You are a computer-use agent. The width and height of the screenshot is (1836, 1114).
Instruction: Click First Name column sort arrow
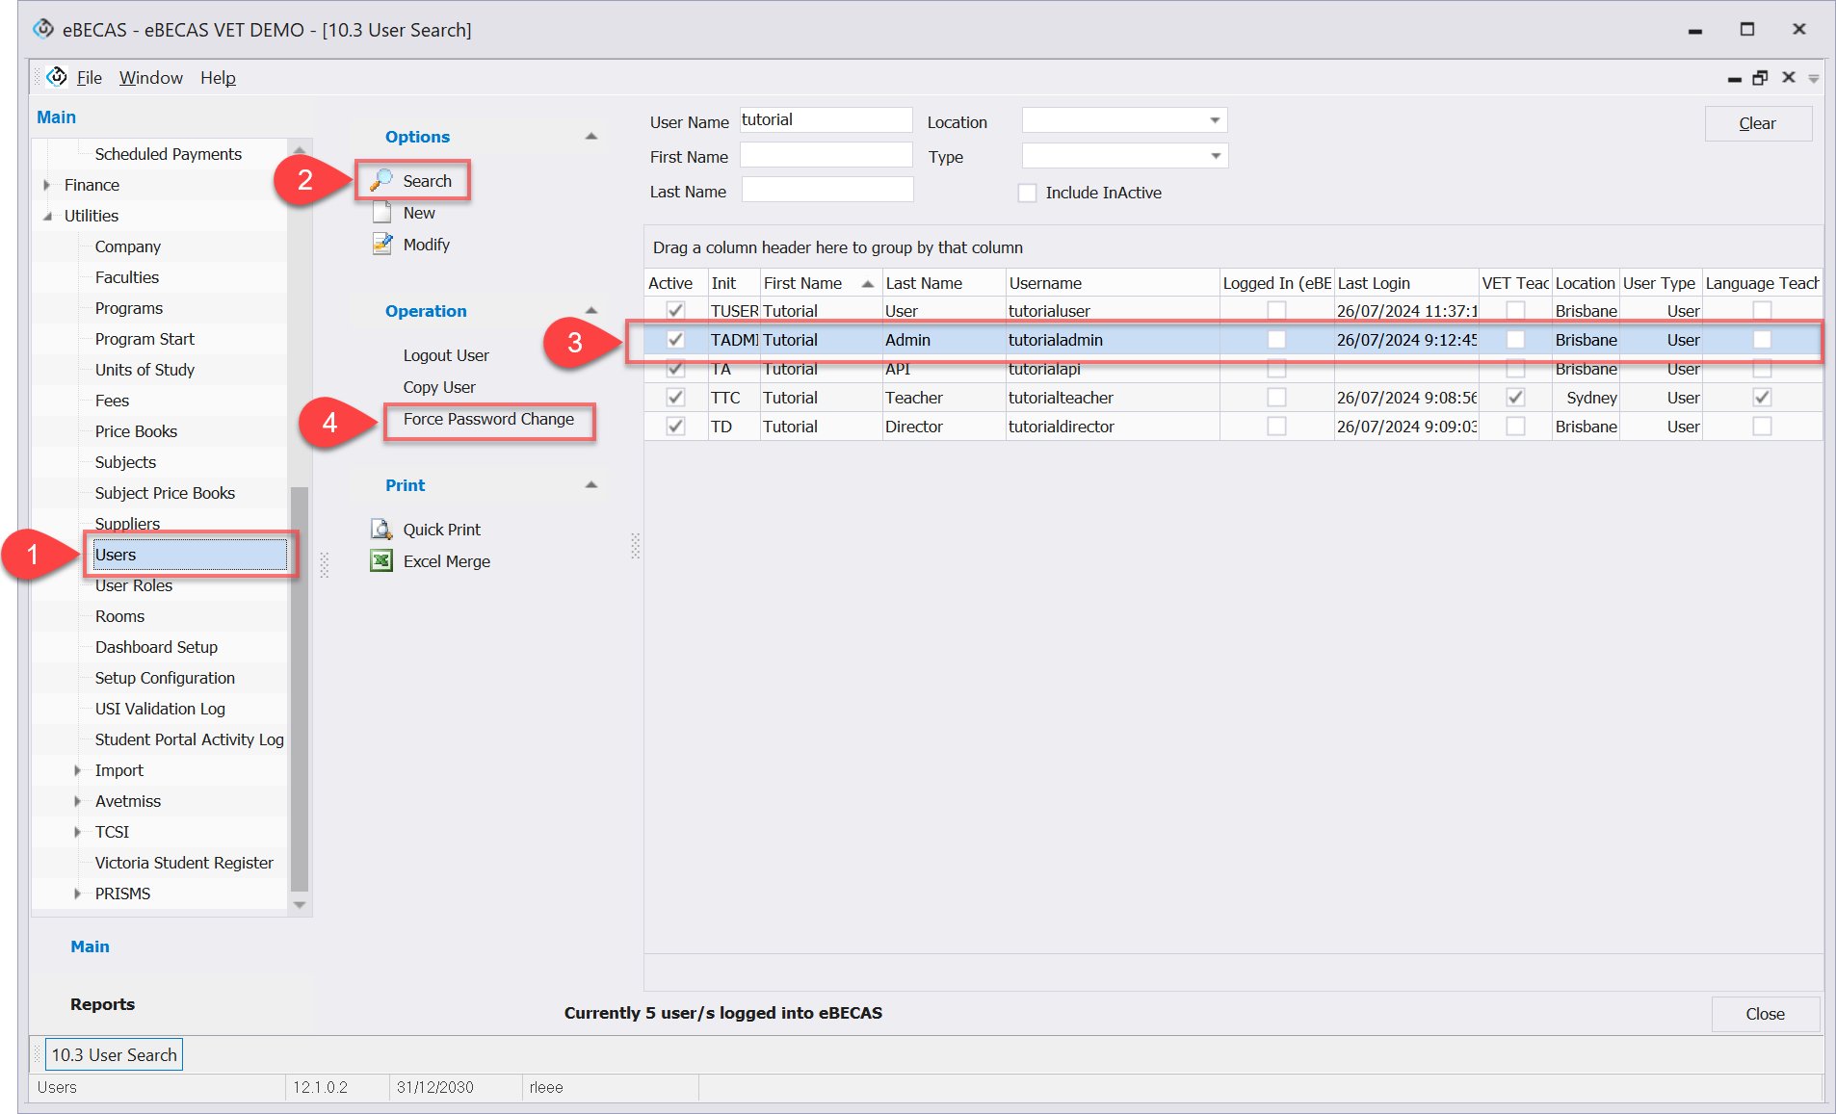[x=867, y=283]
